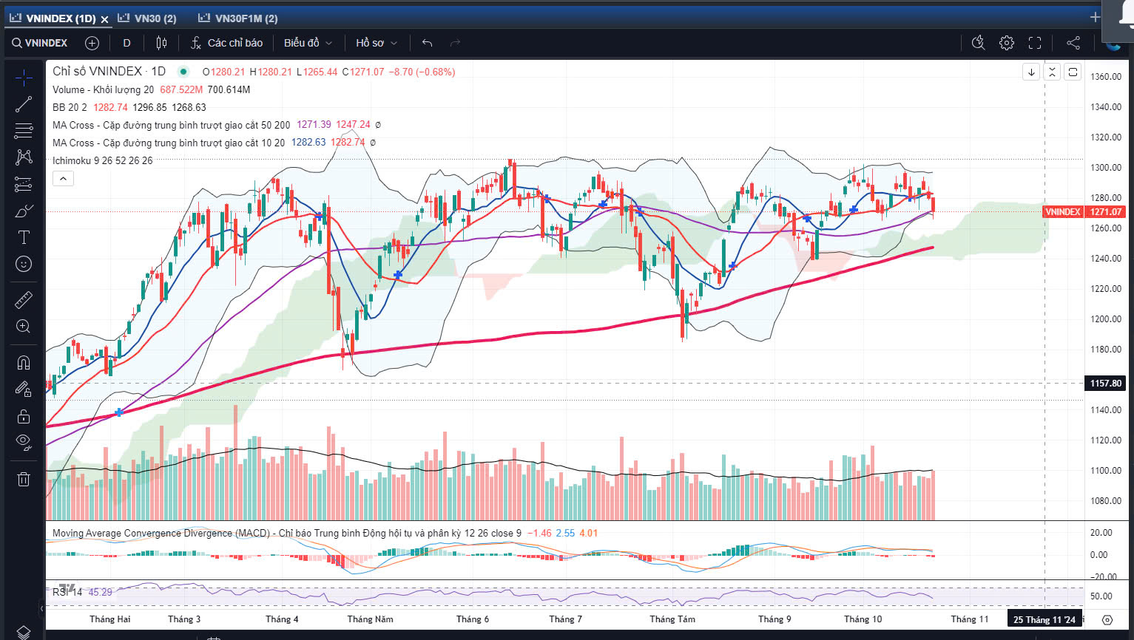Click the −8.70 (−0.68%) change value

coord(422,72)
